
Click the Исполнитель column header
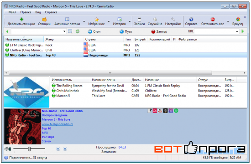[70, 80]
